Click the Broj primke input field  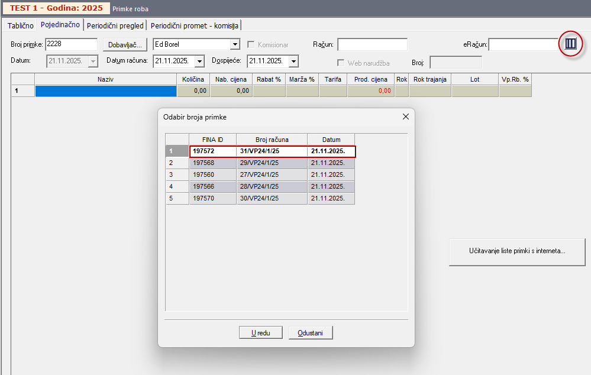click(71, 44)
